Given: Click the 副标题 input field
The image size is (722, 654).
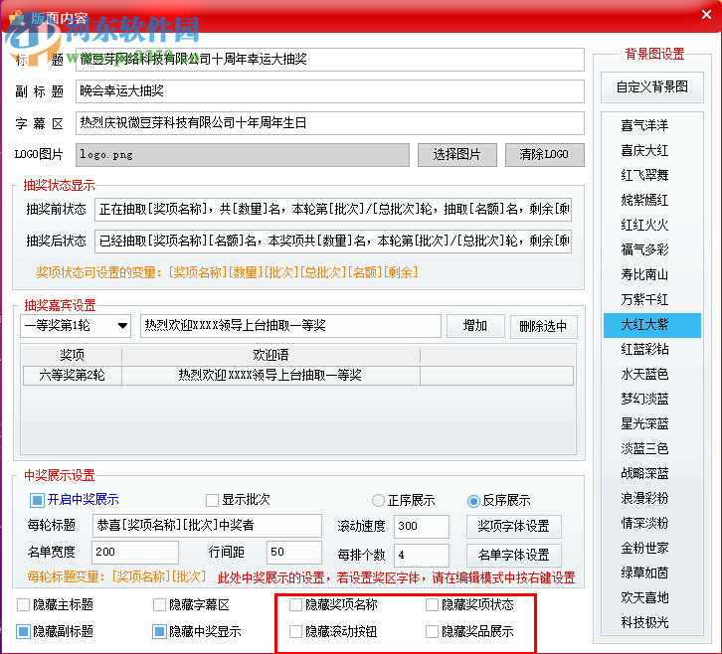Looking at the screenshot, I should pos(330,91).
